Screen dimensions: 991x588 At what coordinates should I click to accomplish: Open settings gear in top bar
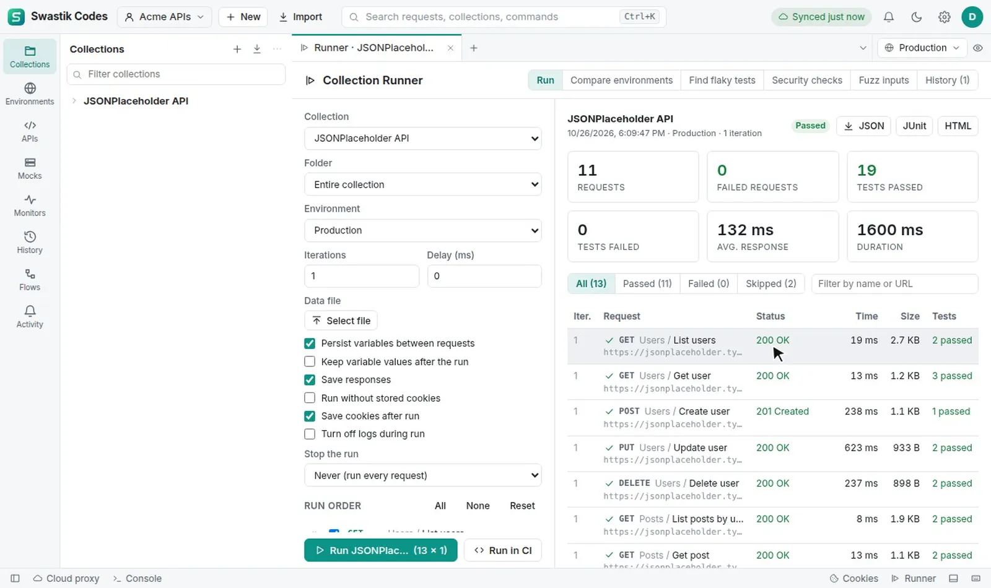click(945, 17)
